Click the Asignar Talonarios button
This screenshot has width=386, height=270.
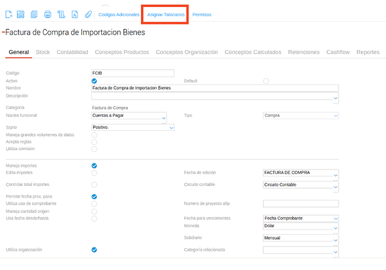pyautogui.click(x=165, y=14)
